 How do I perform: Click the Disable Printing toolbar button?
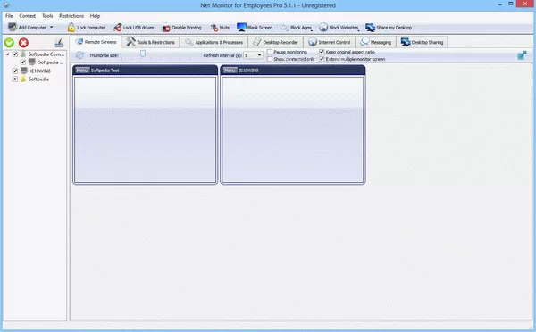[181, 28]
